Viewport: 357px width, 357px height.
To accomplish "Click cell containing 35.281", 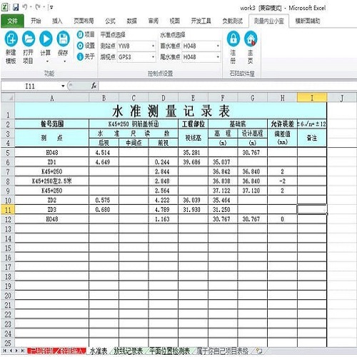I will tap(193, 153).
